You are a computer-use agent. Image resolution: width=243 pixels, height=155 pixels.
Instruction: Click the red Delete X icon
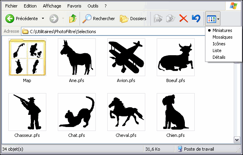[x=184, y=19]
